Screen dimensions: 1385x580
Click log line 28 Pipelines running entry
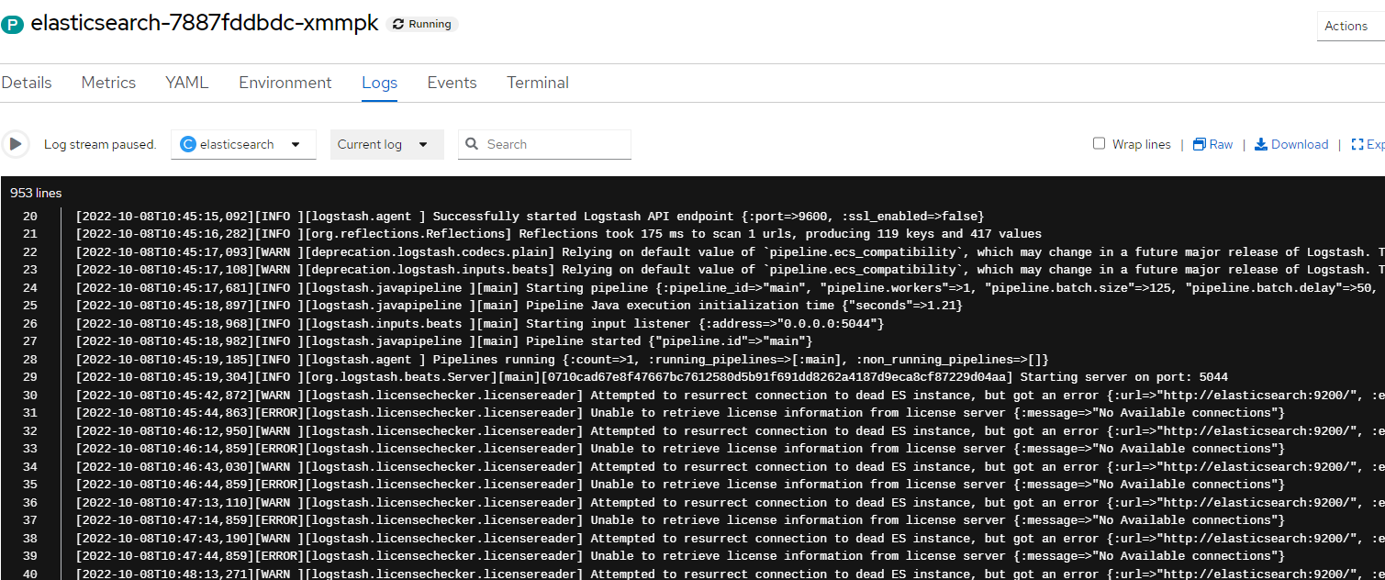pyautogui.click(x=562, y=360)
